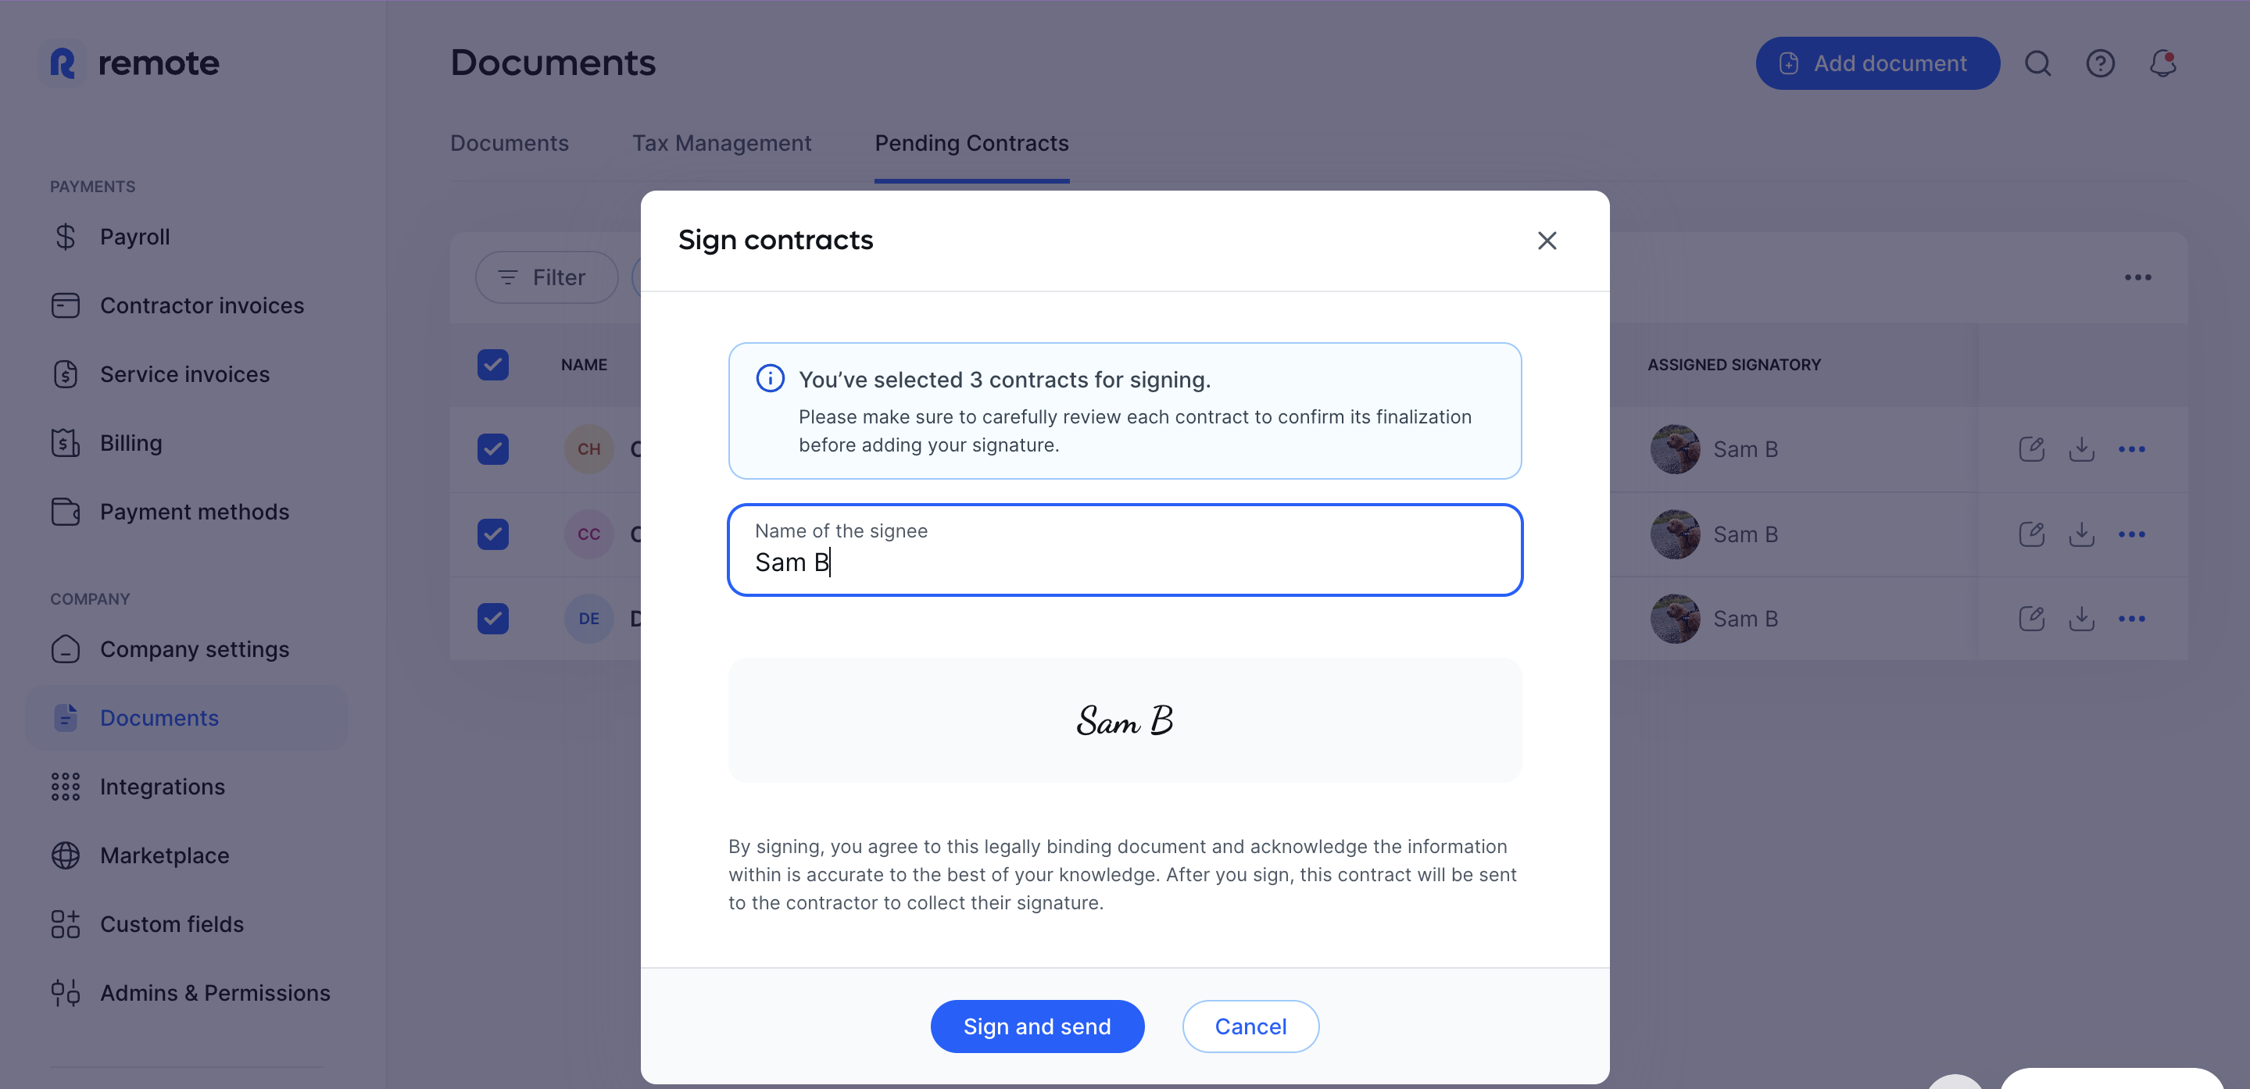The width and height of the screenshot is (2250, 1089).
Task: Open the notifications bell
Action: coord(2162,62)
